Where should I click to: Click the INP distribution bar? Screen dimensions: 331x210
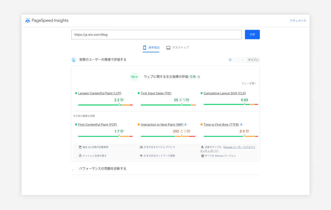coord(168,136)
